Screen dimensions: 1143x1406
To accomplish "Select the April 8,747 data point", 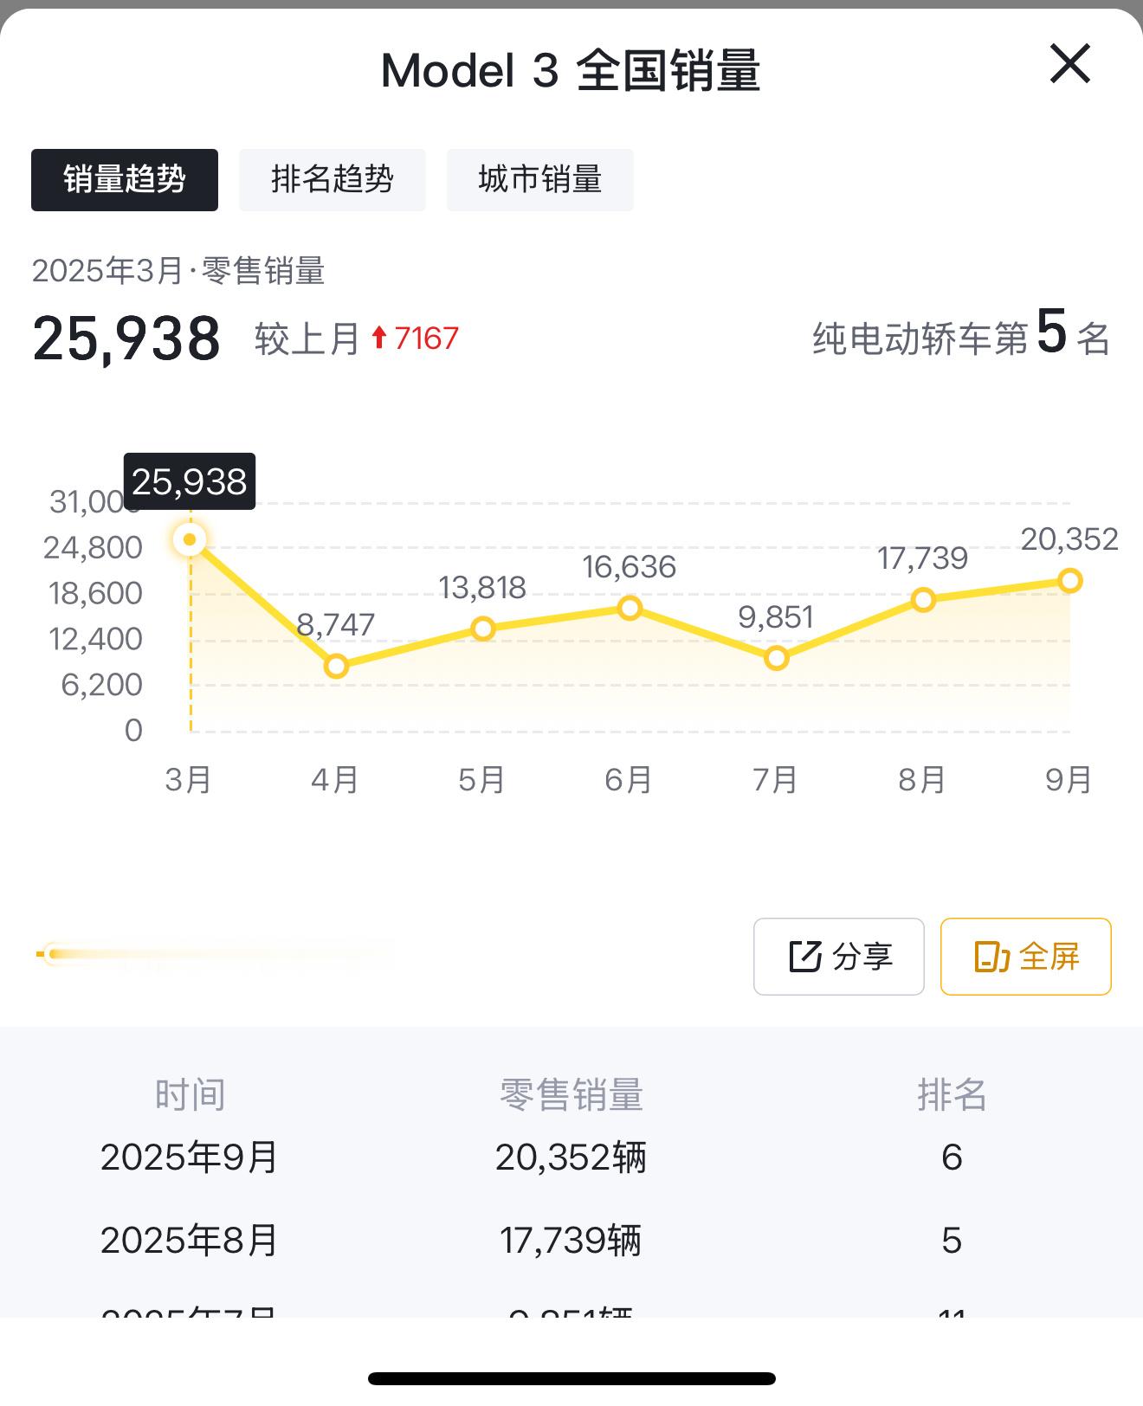I will coord(336,667).
